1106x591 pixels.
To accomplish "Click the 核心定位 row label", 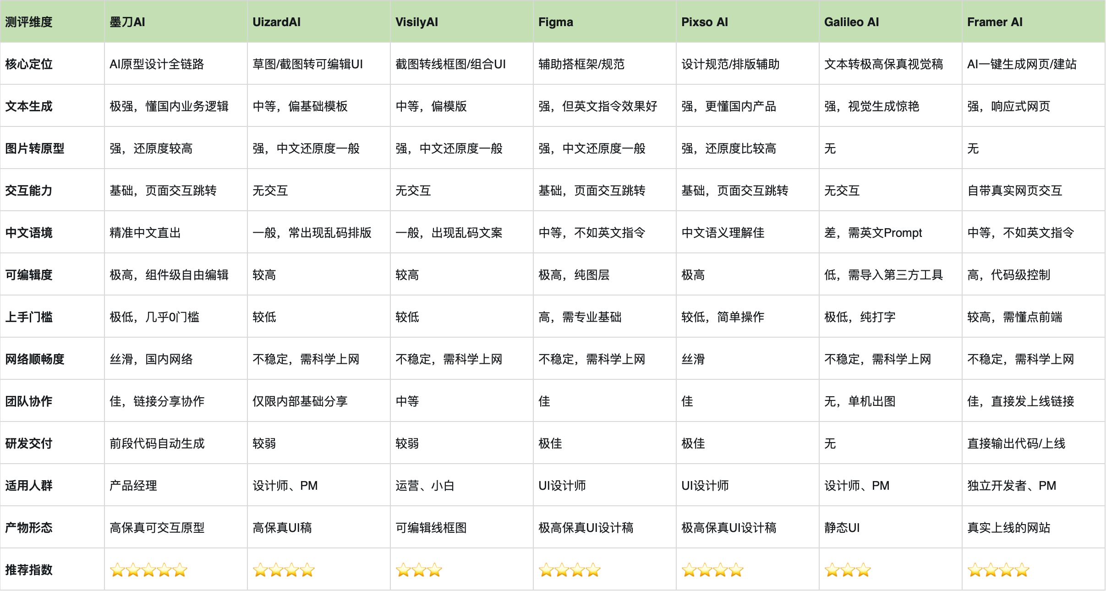I will click(29, 64).
